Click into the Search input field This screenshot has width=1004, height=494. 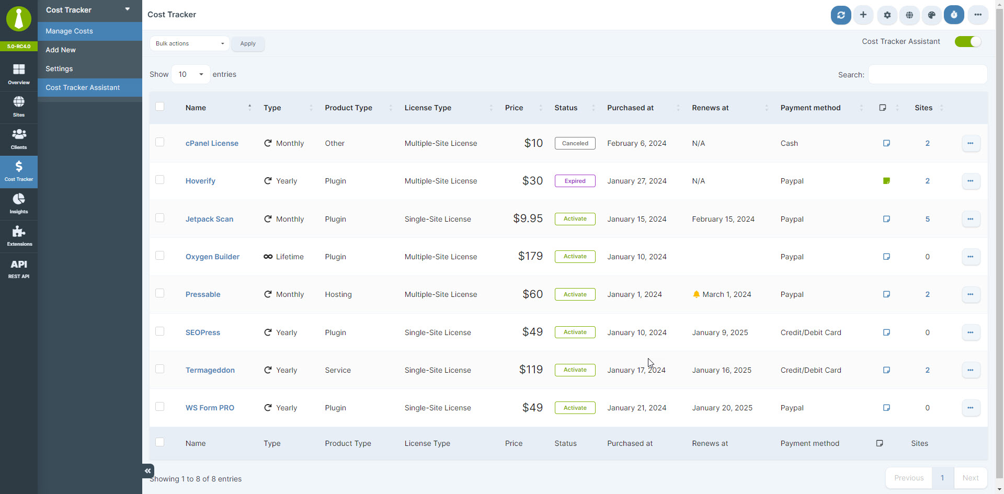(928, 74)
